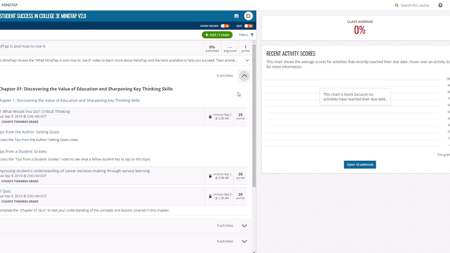Screen dimensions: 450x253
Task: Click the Chapter 01 section heading
Action: pyautogui.click(x=86, y=89)
